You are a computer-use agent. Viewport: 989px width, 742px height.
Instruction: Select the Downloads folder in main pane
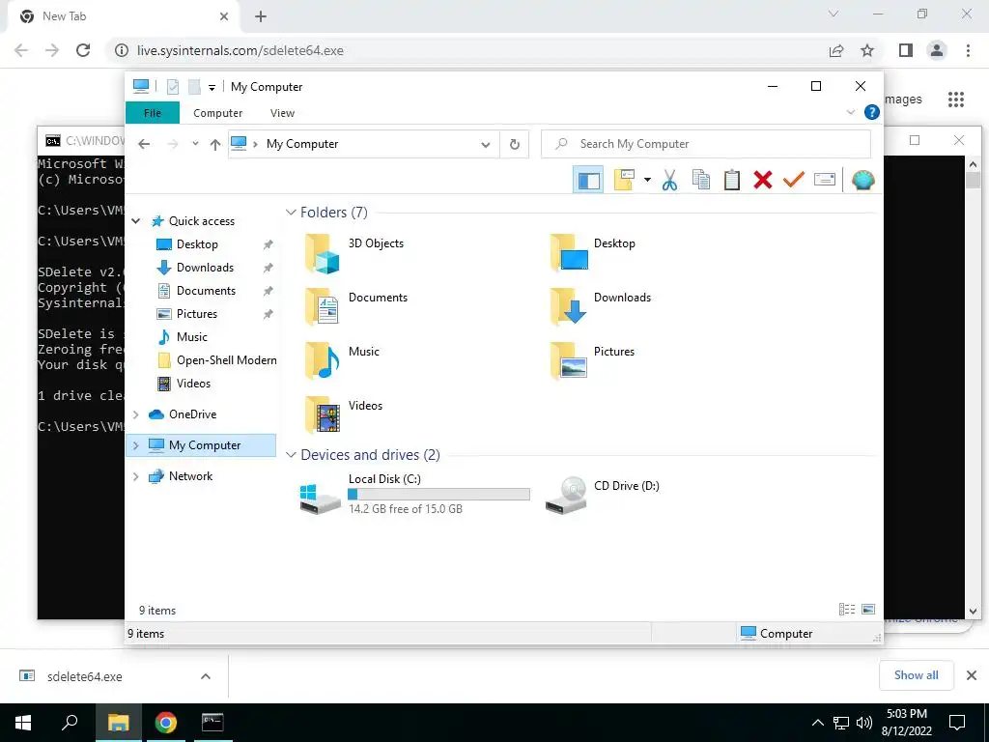600,306
